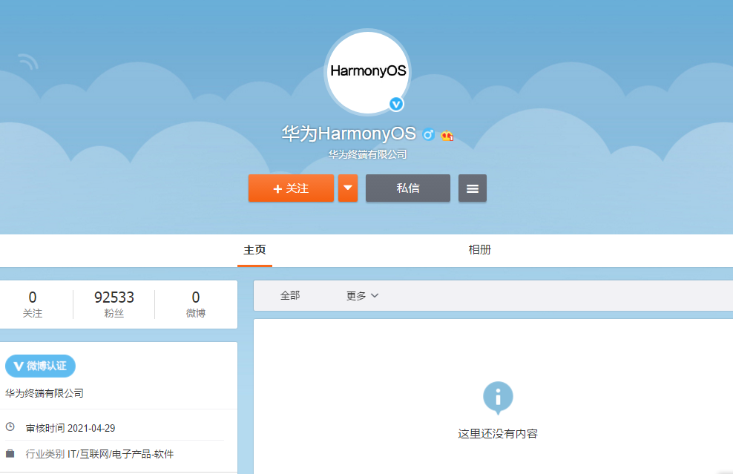
Task: Click the 行业类别 IT/互联网/电子产品-软件 text
Action: 99,454
